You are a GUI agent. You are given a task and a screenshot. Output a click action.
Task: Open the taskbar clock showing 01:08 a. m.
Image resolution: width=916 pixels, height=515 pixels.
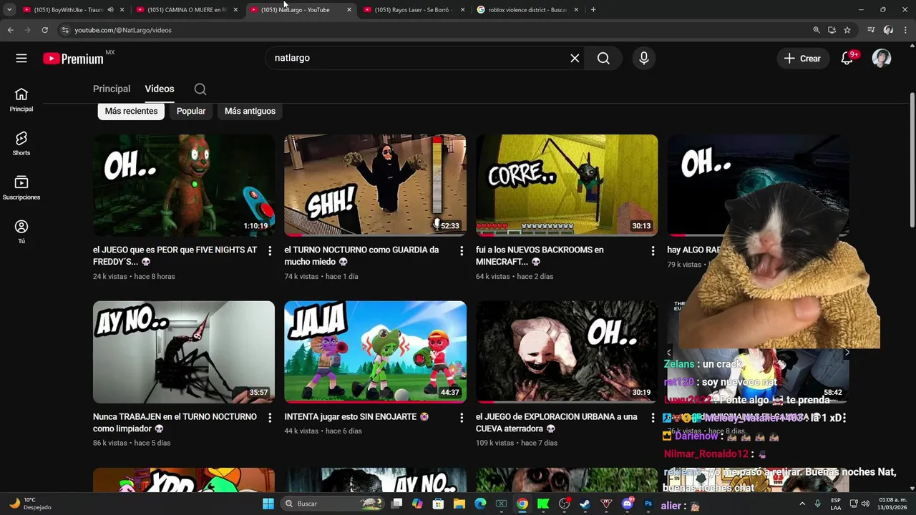pos(893,504)
